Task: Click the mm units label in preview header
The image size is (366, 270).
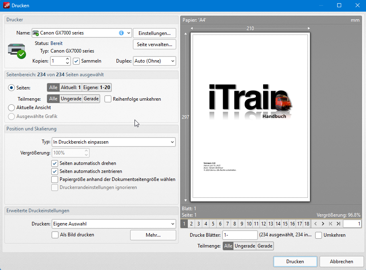Action: pyautogui.click(x=355, y=20)
